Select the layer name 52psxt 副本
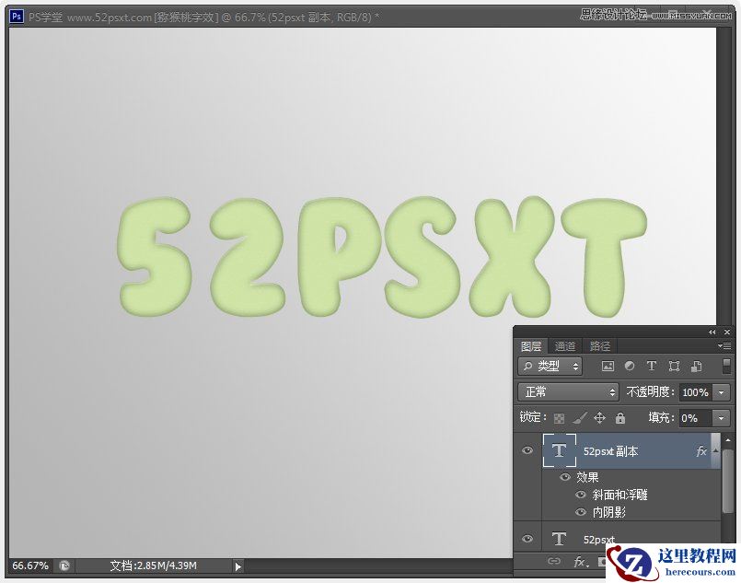Image resolution: width=741 pixels, height=583 pixels. click(x=610, y=451)
